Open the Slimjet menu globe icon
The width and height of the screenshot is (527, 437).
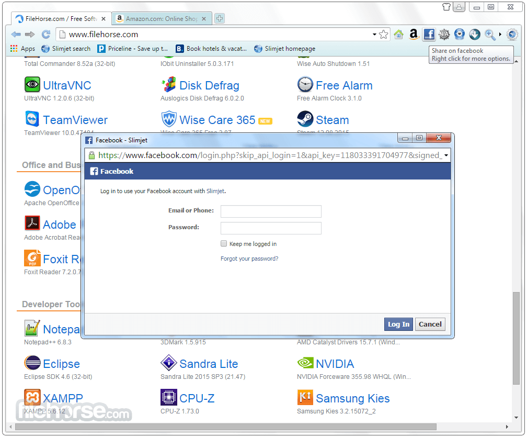512,35
